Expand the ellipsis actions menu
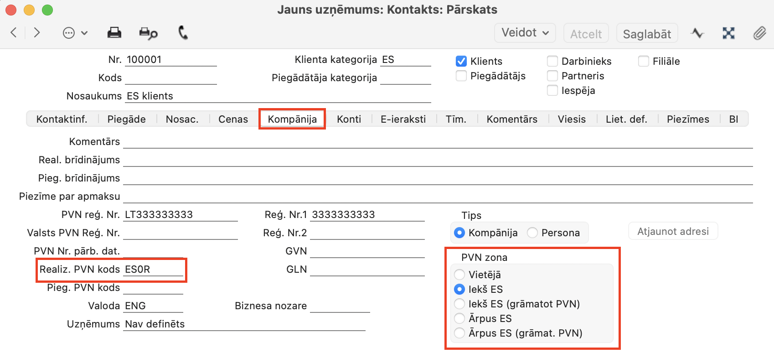Image resolution: width=774 pixels, height=353 pixels. click(x=75, y=33)
